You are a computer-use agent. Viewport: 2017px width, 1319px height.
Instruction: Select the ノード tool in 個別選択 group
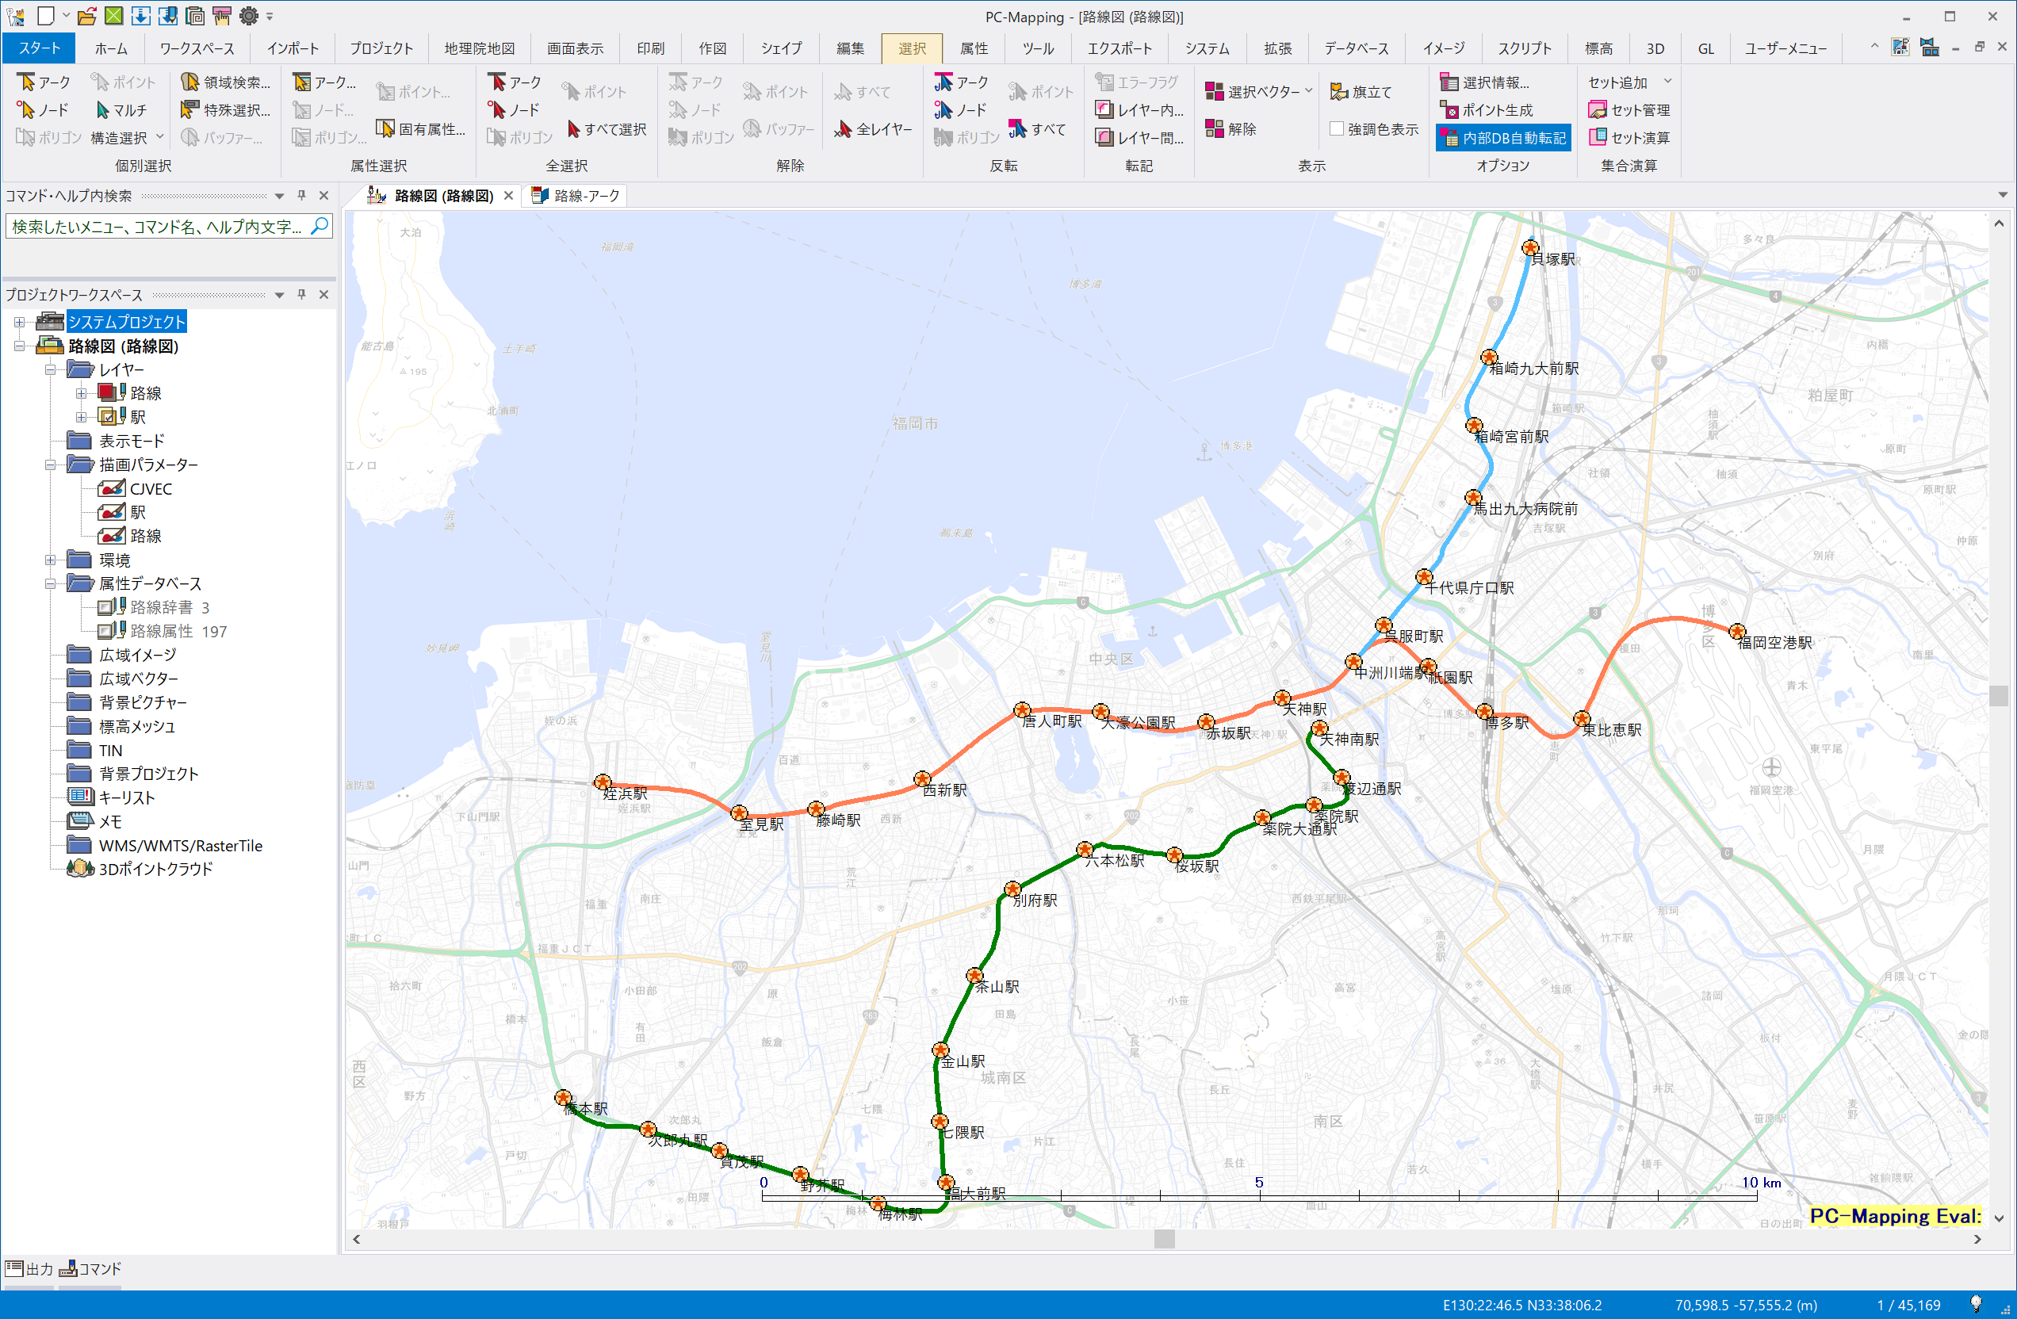click(x=42, y=110)
